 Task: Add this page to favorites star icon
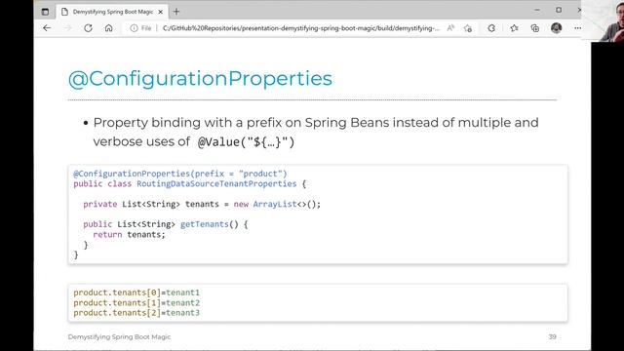point(468,28)
